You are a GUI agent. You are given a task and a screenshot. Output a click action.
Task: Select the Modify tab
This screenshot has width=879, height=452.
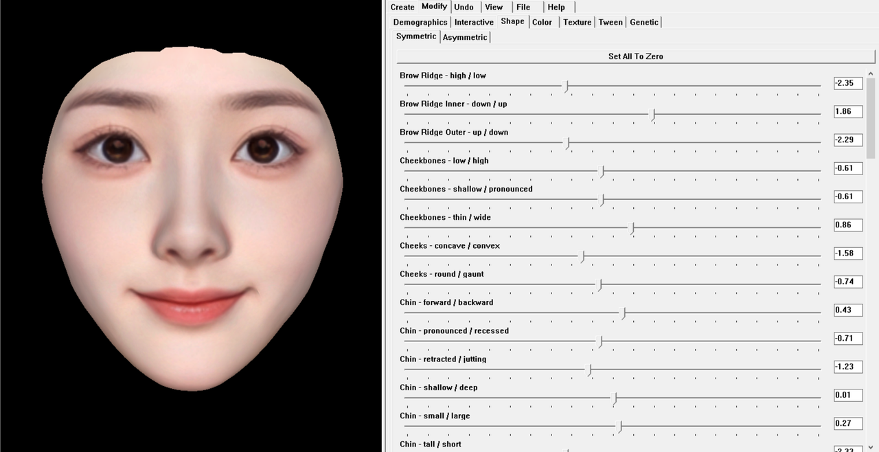click(434, 6)
